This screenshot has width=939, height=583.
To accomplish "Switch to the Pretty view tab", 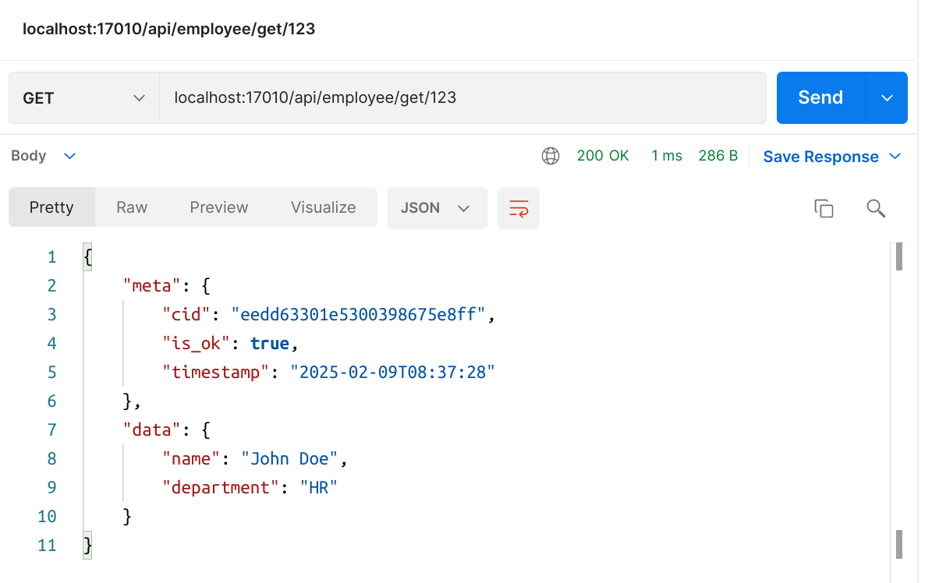I will (51, 207).
